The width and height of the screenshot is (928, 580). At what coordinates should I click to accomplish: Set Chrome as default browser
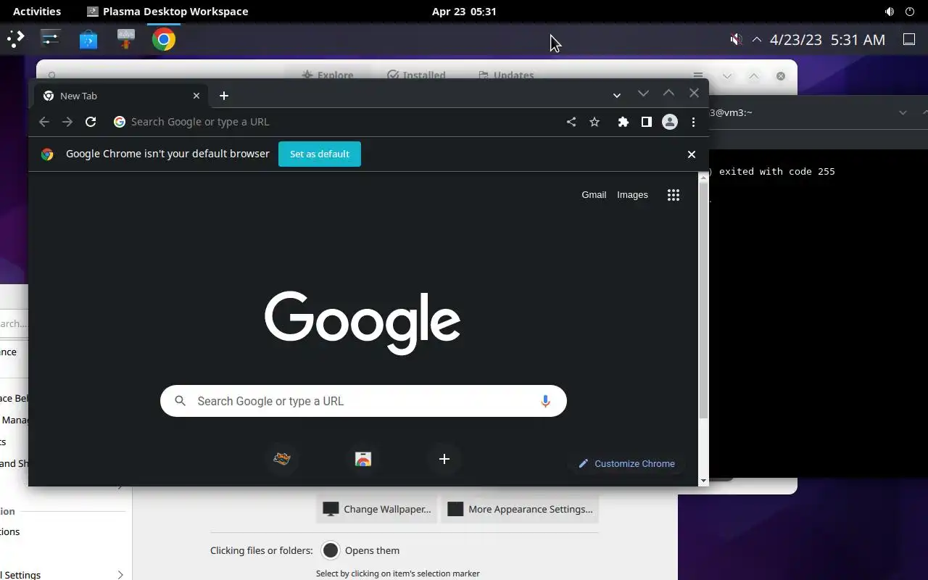coord(320,154)
